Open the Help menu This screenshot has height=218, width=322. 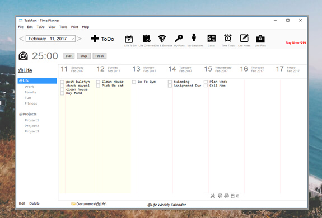[x=86, y=27]
